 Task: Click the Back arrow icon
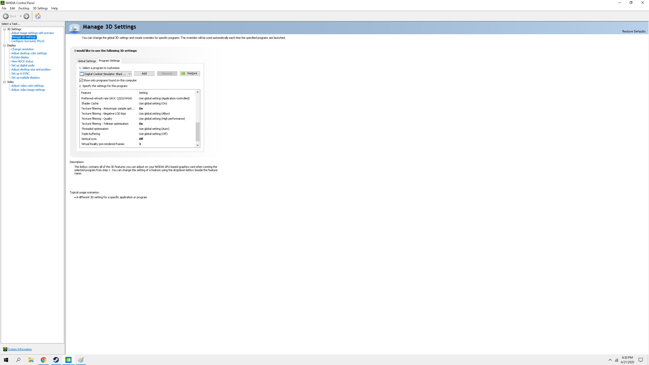coord(6,16)
